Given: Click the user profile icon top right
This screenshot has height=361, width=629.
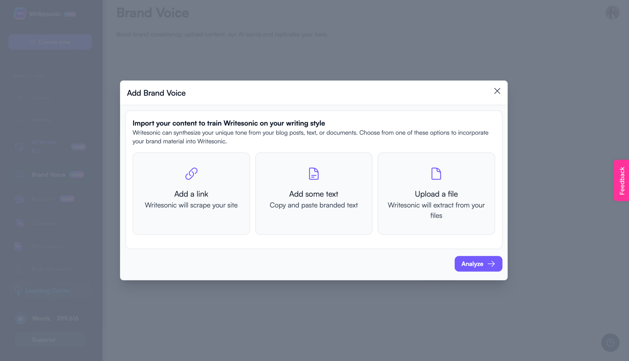Looking at the screenshot, I should (x=613, y=13).
